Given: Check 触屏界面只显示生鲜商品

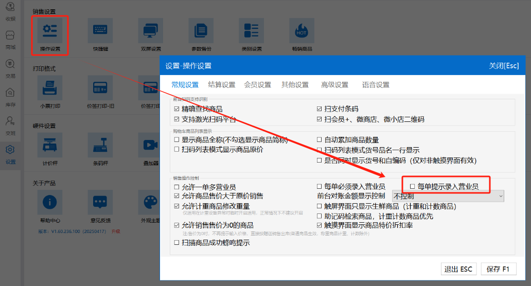Looking at the screenshot, I should pyautogui.click(x=319, y=206).
